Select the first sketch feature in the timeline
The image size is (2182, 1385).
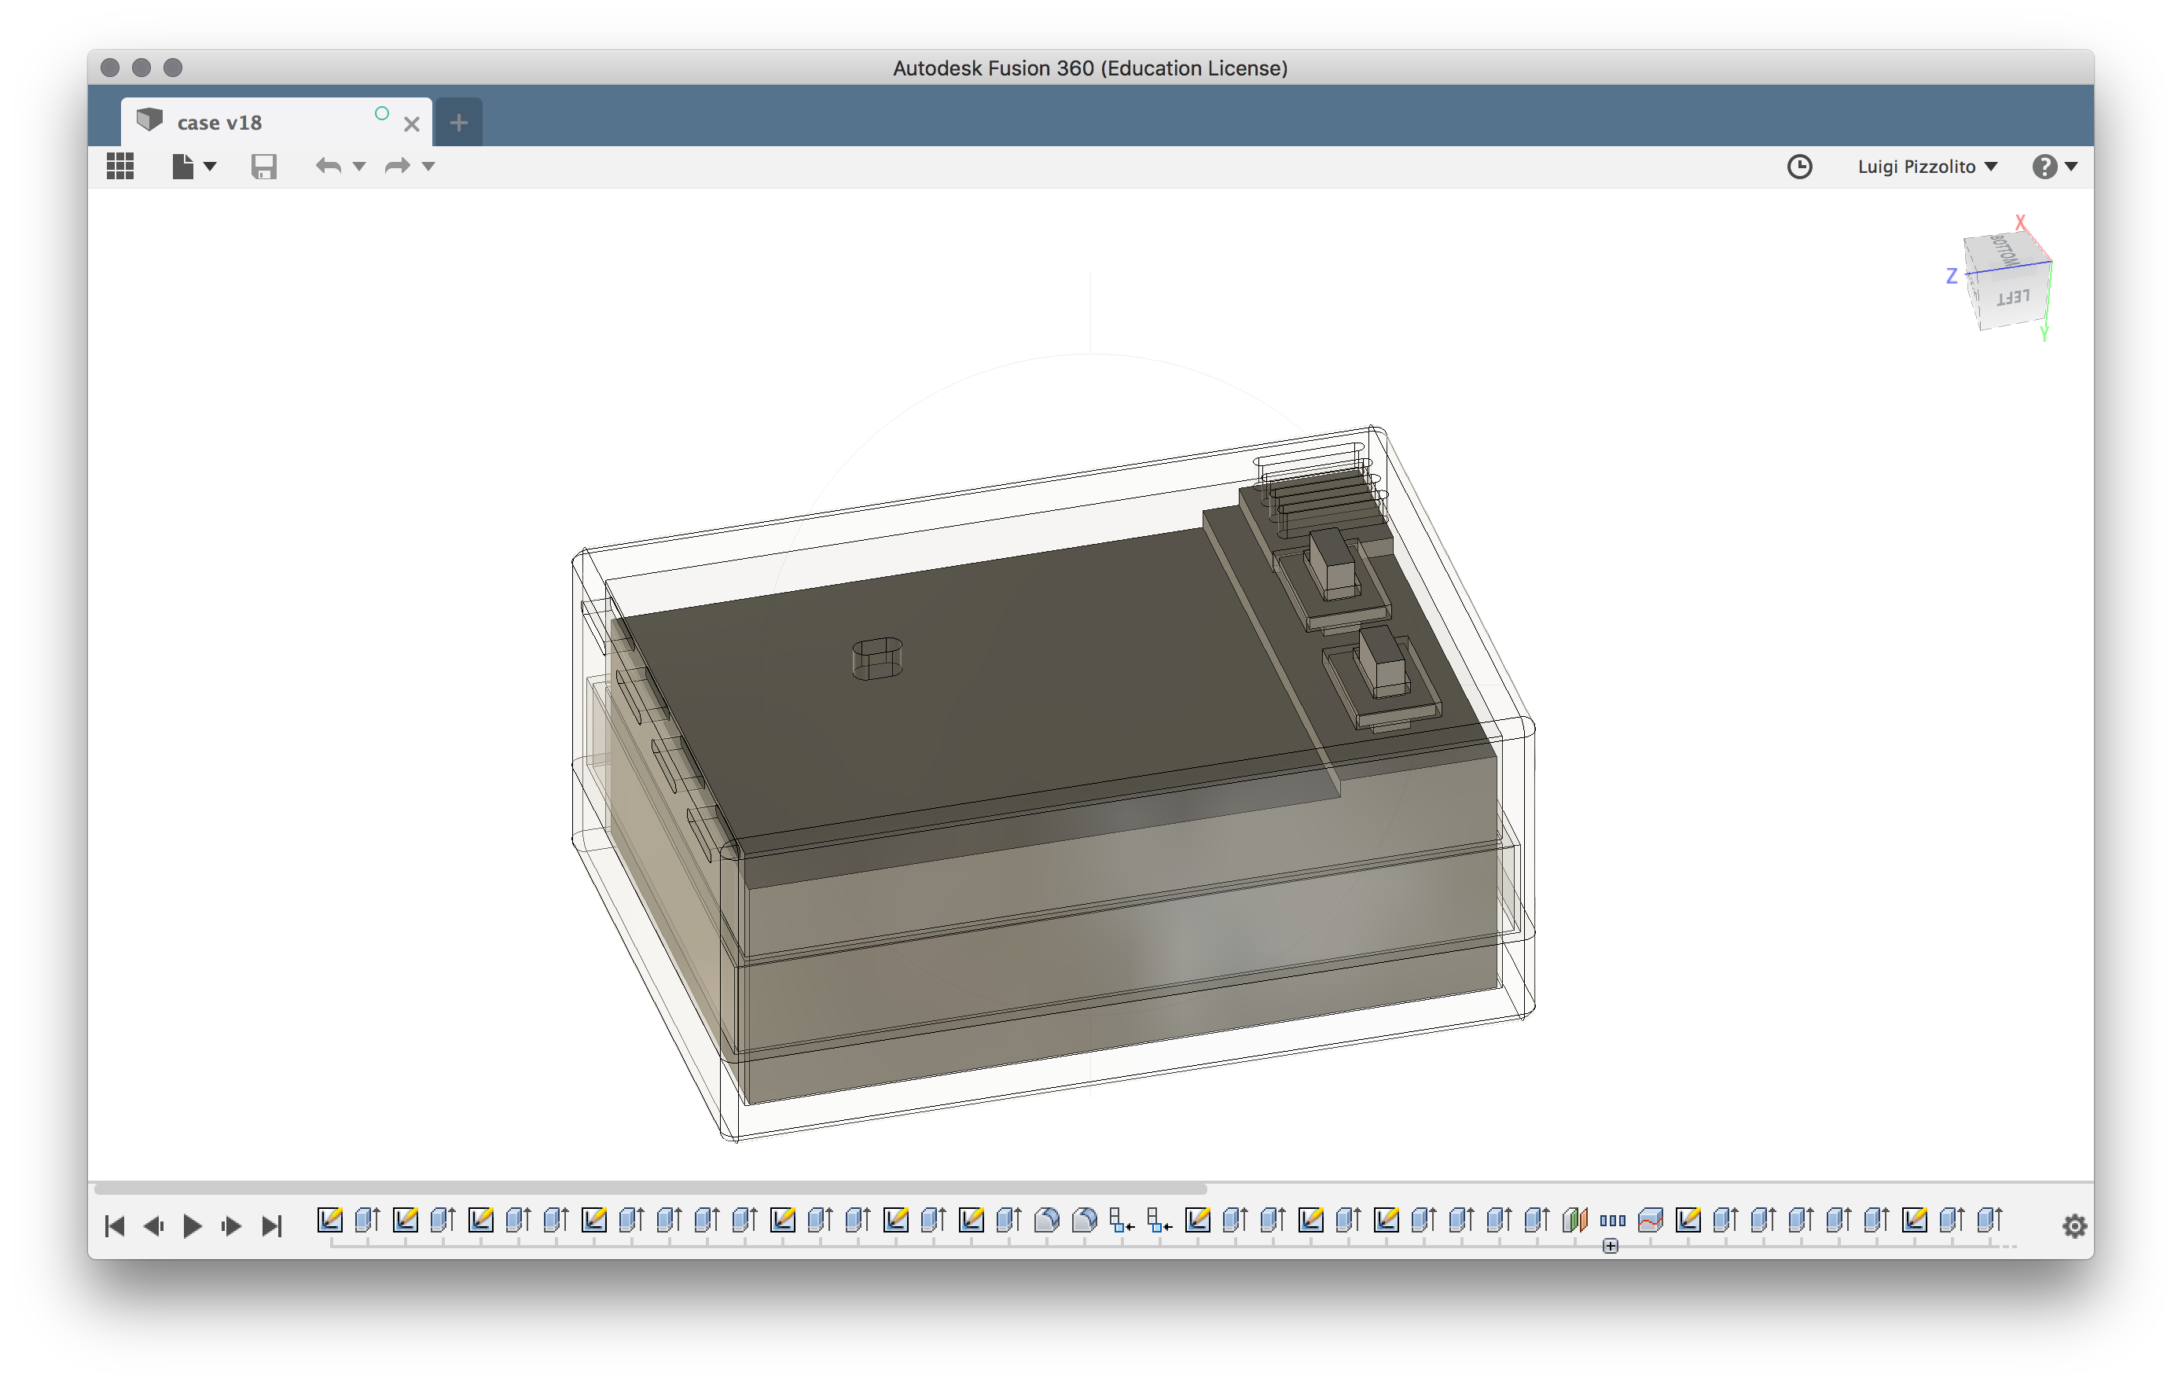click(x=331, y=1221)
